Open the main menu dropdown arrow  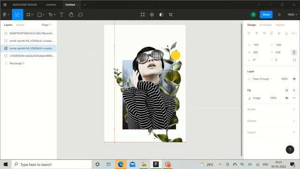point(8,15)
